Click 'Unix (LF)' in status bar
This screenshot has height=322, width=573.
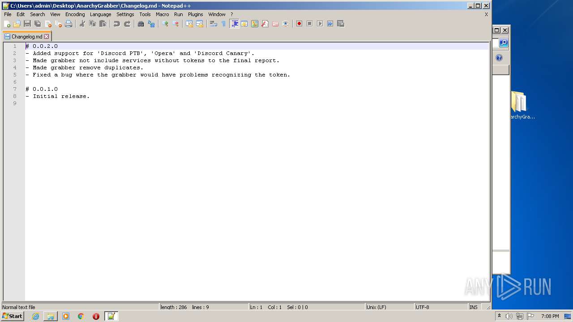(389, 307)
